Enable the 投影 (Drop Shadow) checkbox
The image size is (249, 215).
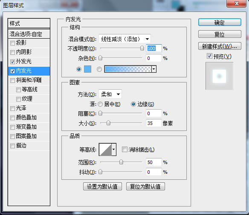tap(12, 43)
